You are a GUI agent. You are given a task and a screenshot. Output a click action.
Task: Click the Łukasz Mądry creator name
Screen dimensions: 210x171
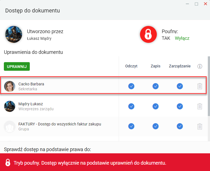coord(39,38)
